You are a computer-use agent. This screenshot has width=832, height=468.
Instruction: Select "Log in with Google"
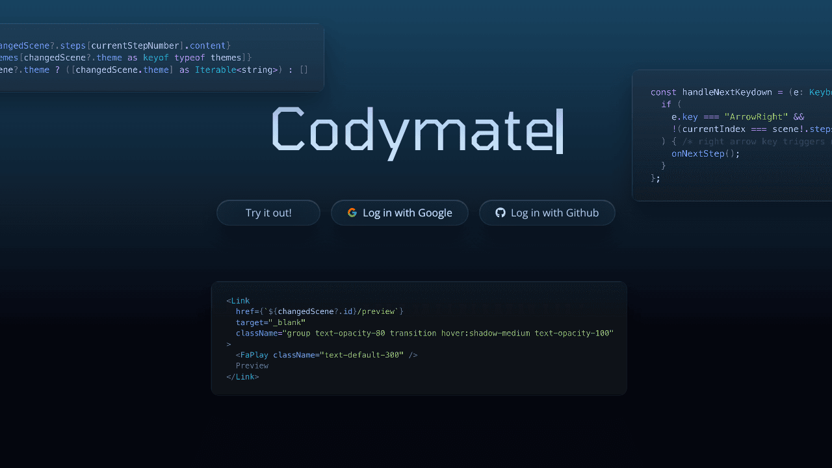pos(400,213)
